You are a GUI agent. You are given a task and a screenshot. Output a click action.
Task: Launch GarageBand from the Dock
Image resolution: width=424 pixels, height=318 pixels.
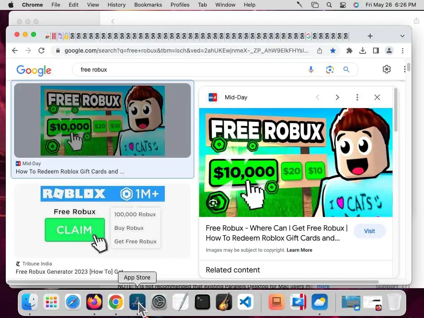(x=224, y=302)
